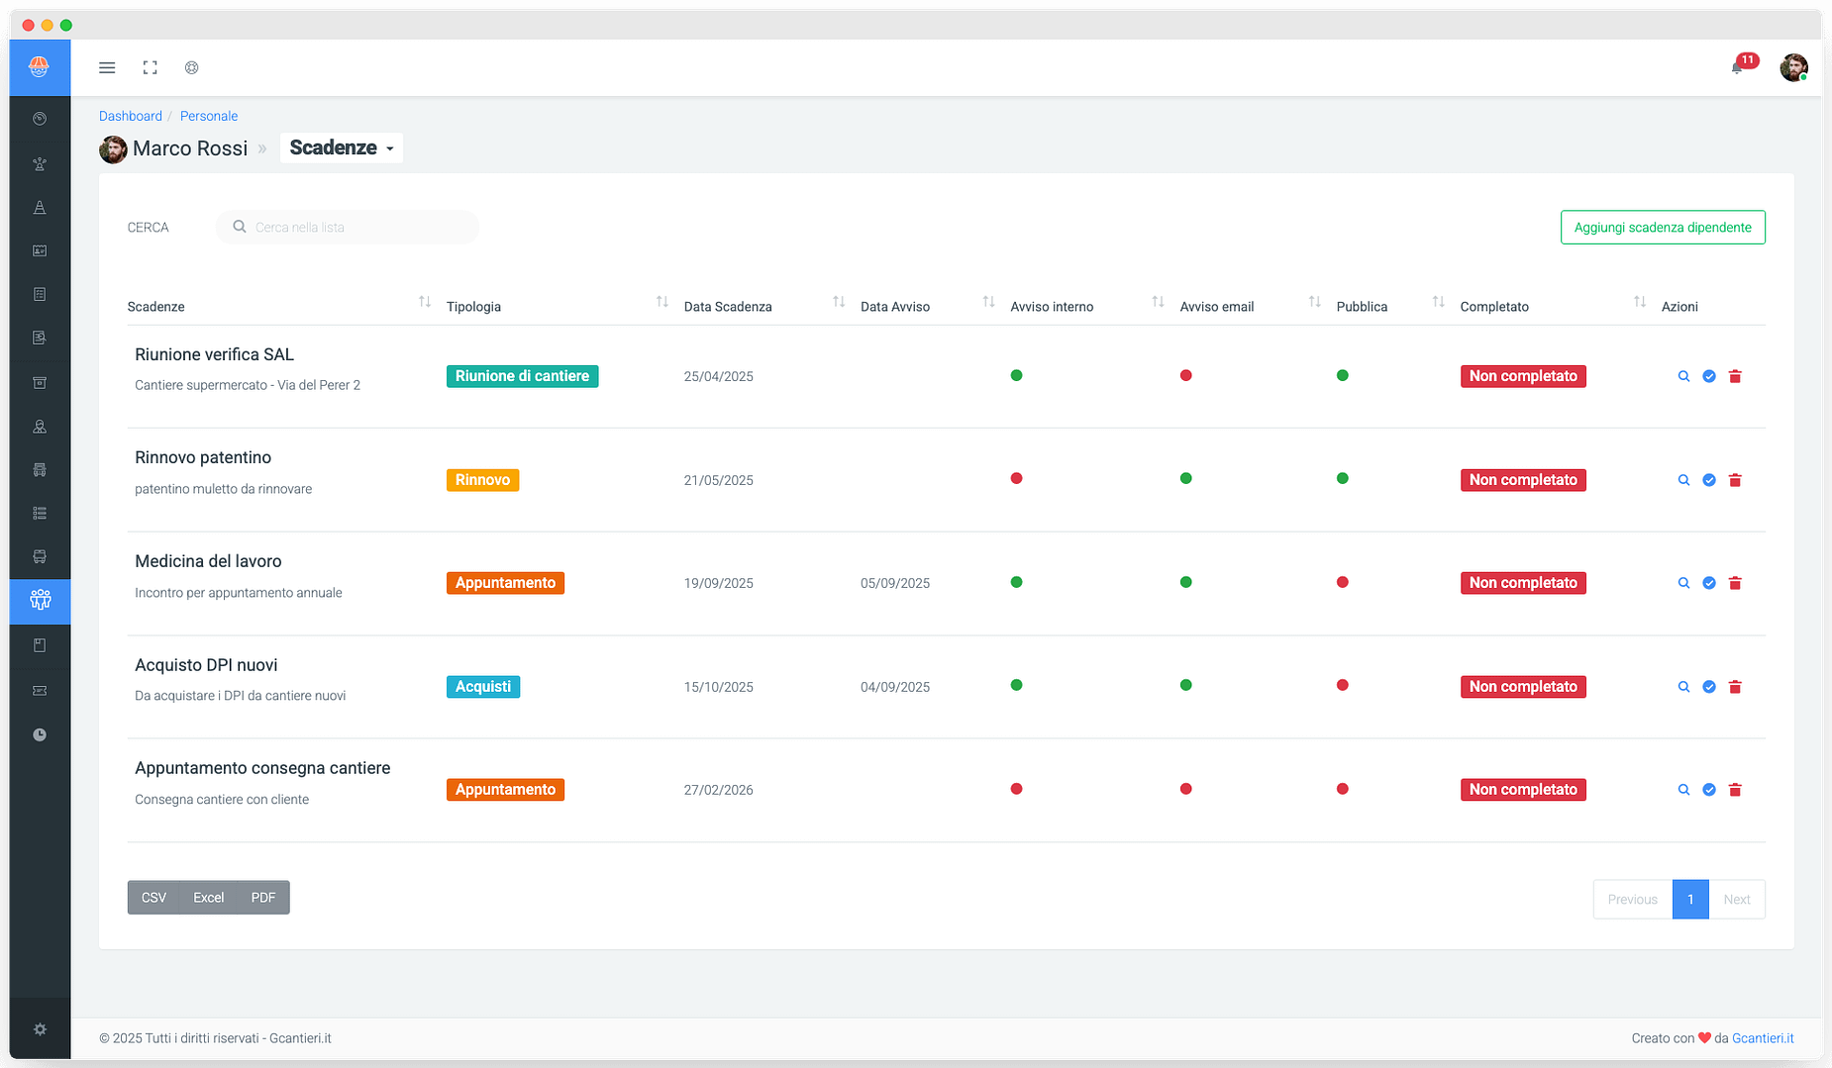Go to Dashboard breadcrumb

coord(131,116)
